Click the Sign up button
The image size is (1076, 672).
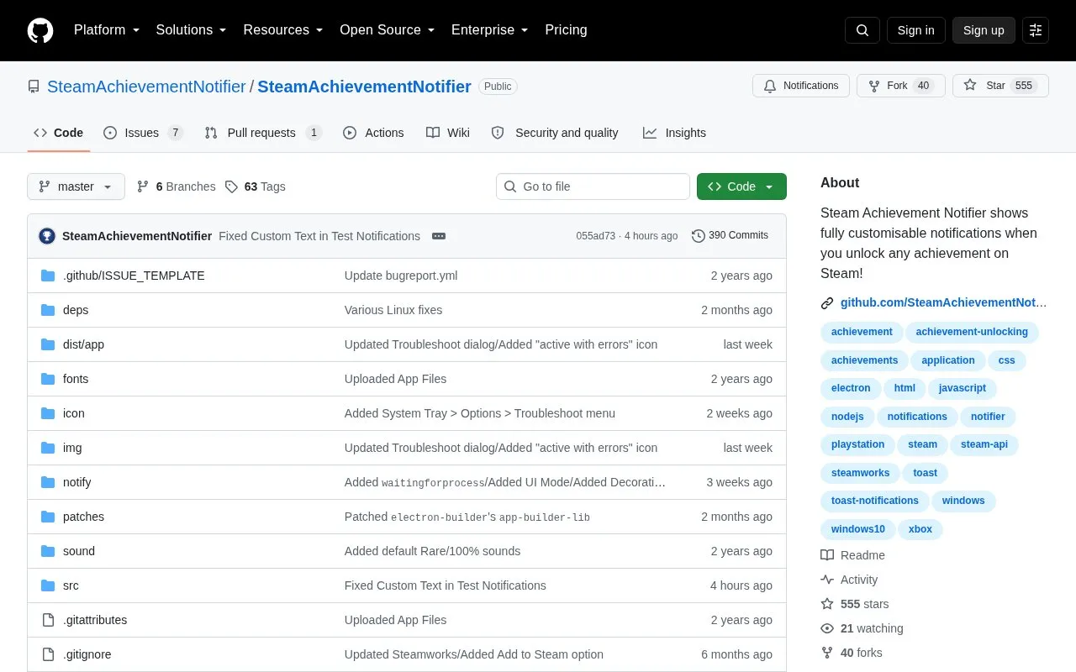coord(984,30)
